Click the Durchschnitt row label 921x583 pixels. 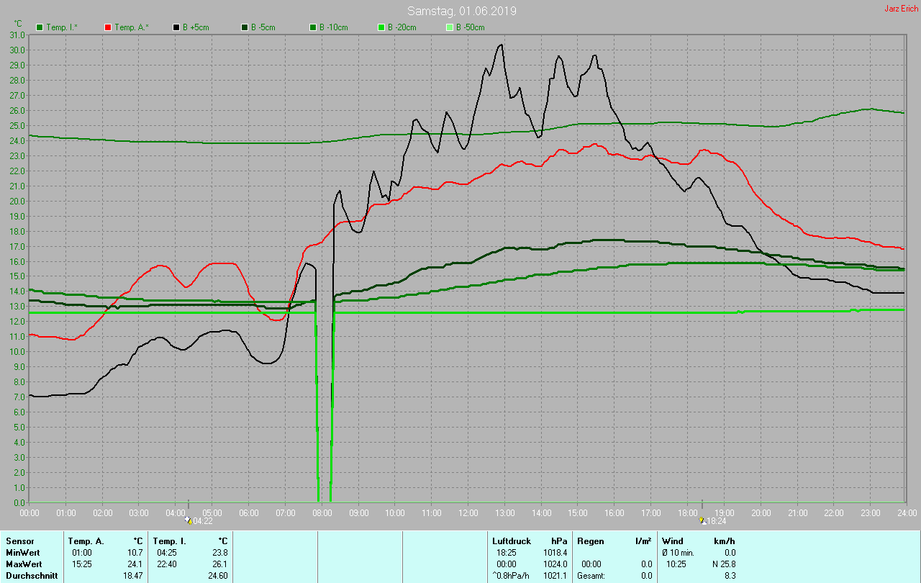pos(32,576)
